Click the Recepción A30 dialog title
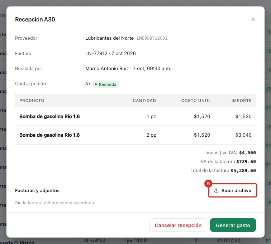 click(x=35, y=19)
